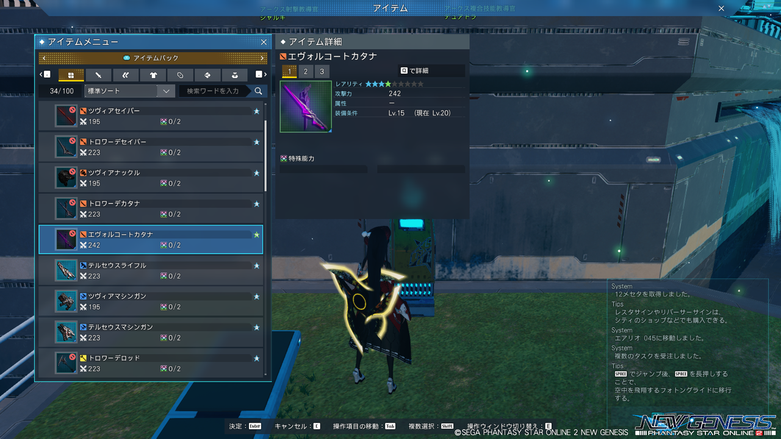
Task: Close the アイテム window at top right
Action: click(721, 9)
